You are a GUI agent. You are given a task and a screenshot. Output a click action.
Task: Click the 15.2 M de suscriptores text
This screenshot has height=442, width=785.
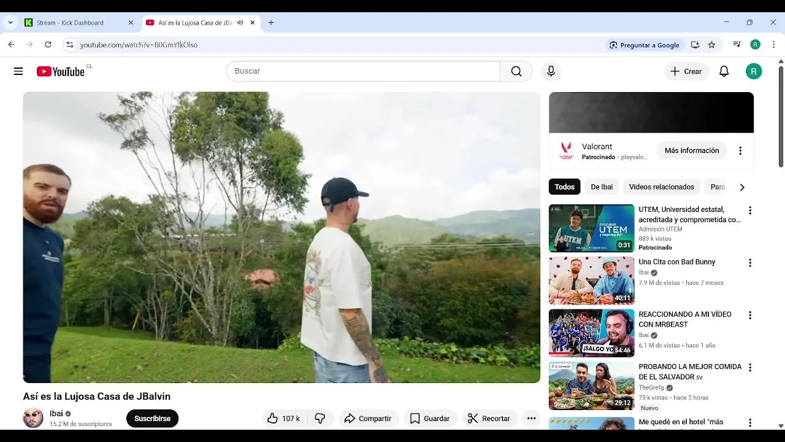point(81,424)
